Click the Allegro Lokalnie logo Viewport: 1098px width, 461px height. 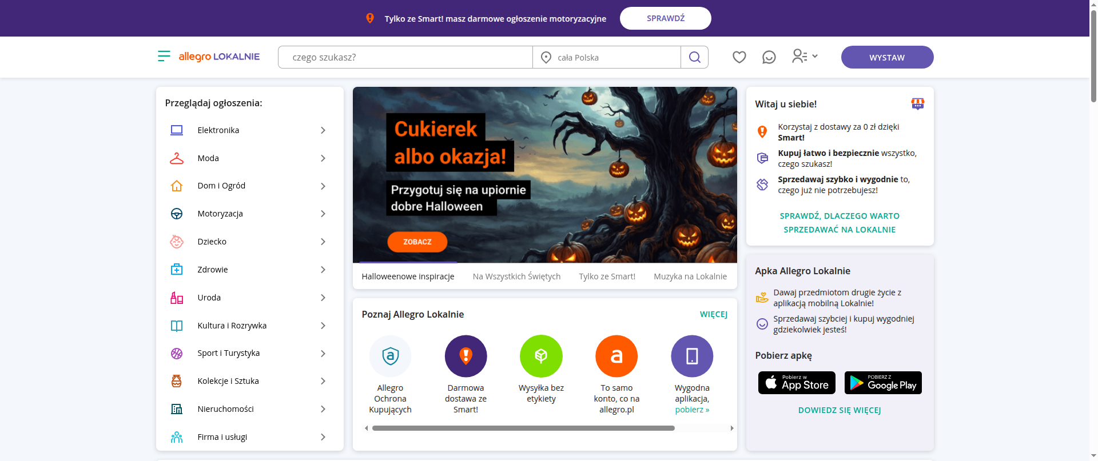click(x=219, y=57)
